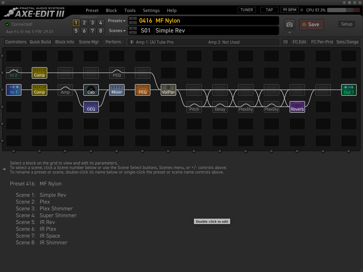This screenshot has width=363, height=272.
Task: Select the orange PEQ block
Action: point(142,90)
